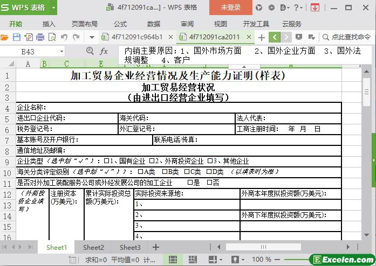This screenshot has width=376, height=266.
Task: Click the zoom magnifier icon by formula bar
Action: click(x=90, y=51)
